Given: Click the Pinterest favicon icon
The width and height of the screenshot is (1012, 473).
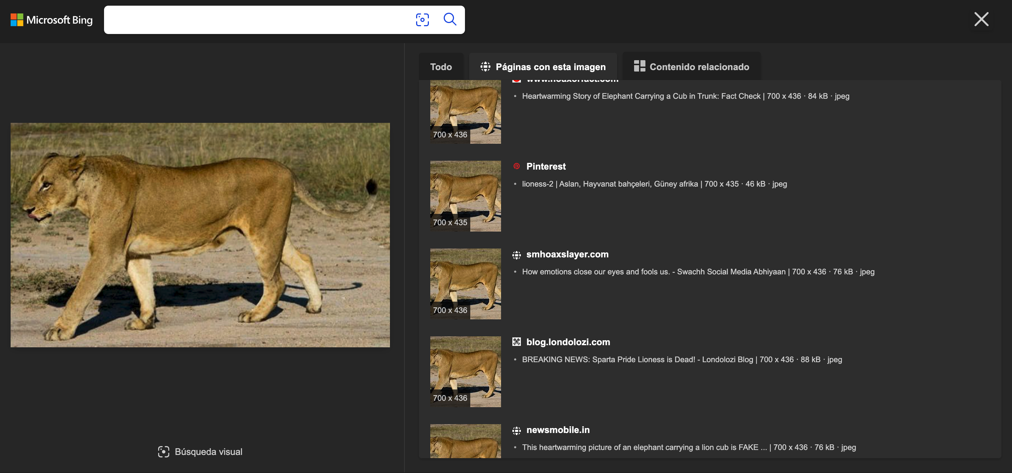Looking at the screenshot, I should click(x=516, y=166).
